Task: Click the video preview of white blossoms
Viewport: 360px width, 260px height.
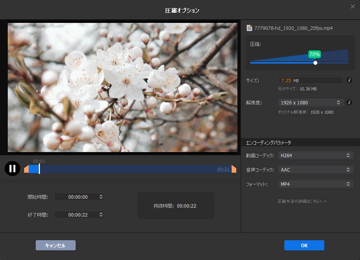Action: coord(123,87)
